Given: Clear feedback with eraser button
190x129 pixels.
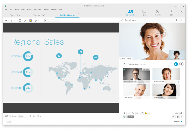Looking at the screenshot, I should pos(181,113).
